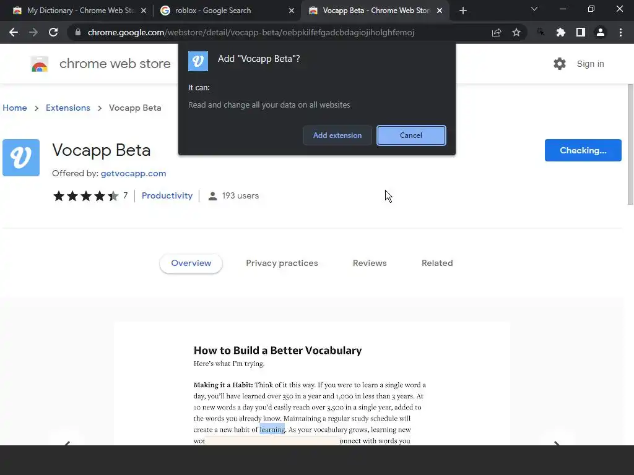Screen dimensions: 634x475
Task: Close the My Dictionary tab
Action: click(x=144, y=11)
